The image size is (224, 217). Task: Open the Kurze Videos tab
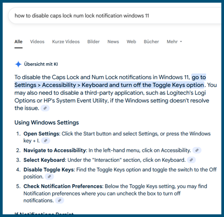pos(66,42)
